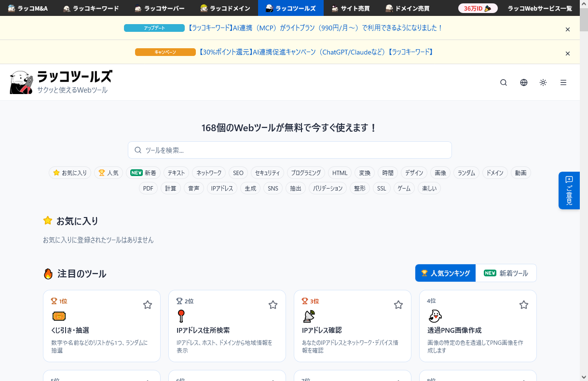
Task: Filter by ネットワーク tag
Action: pyautogui.click(x=209, y=173)
